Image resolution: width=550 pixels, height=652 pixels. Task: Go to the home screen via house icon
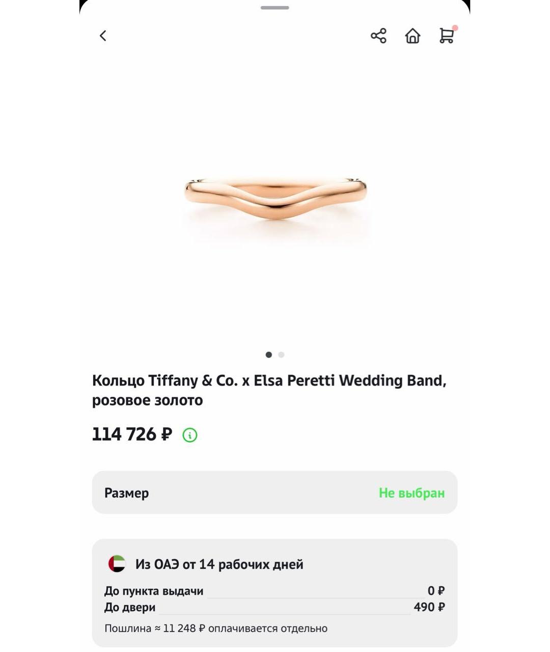[x=413, y=36]
